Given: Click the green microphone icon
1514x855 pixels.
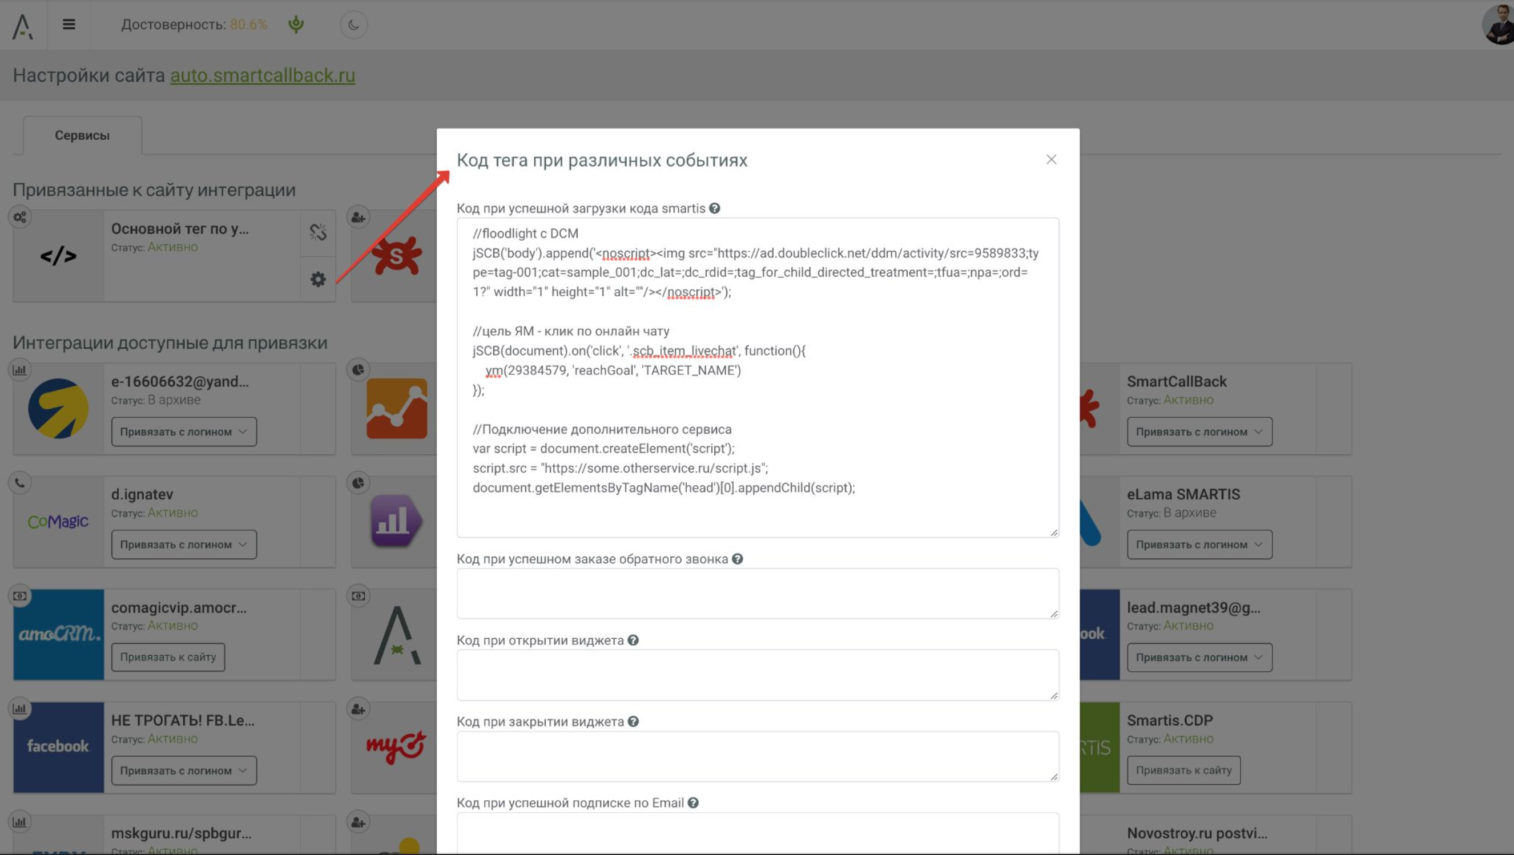Looking at the screenshot, I should click(x=296, y=25).
